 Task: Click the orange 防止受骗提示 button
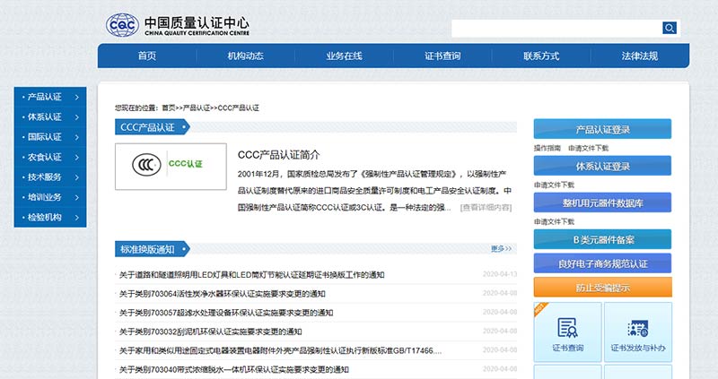click(x=602, y=288)
